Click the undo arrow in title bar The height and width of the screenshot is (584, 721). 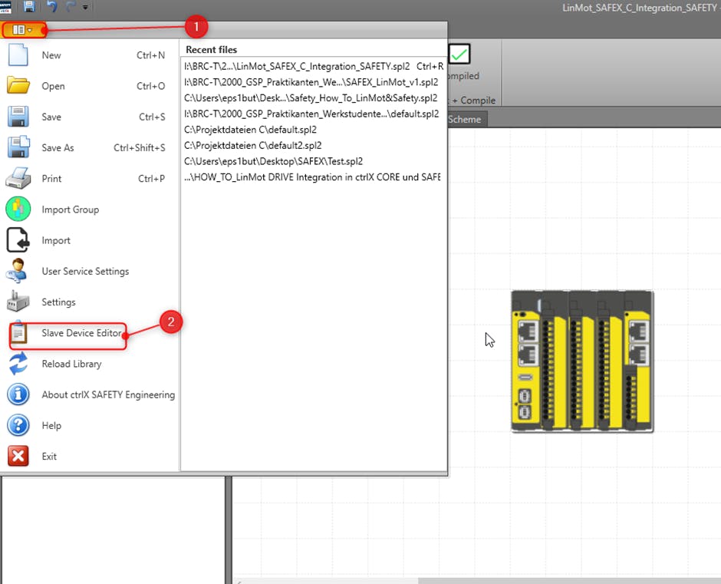click(51, 7)
